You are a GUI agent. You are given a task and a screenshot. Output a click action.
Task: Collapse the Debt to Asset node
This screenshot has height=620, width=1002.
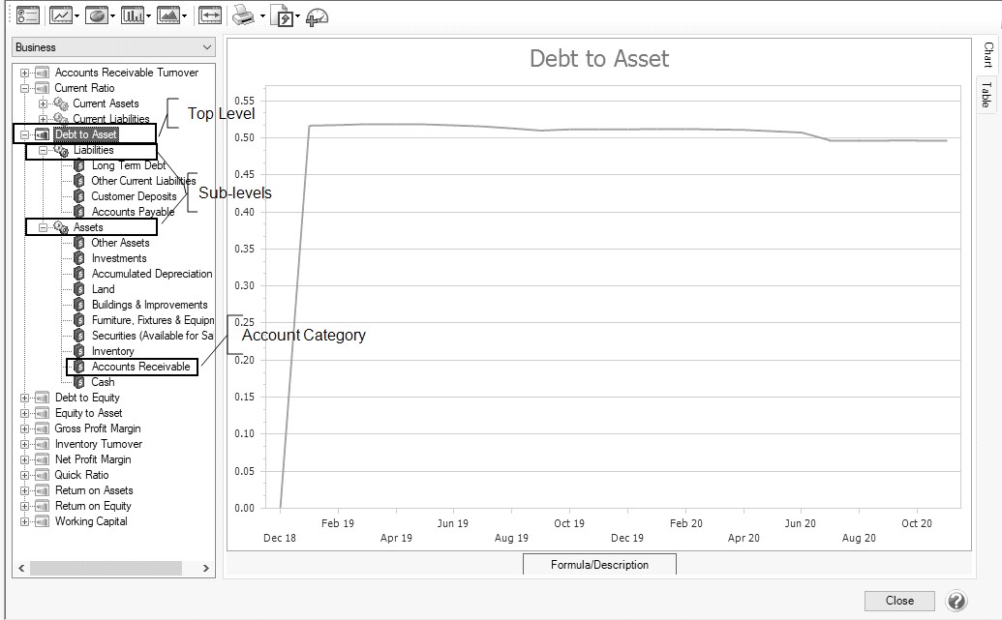point(24,134)
